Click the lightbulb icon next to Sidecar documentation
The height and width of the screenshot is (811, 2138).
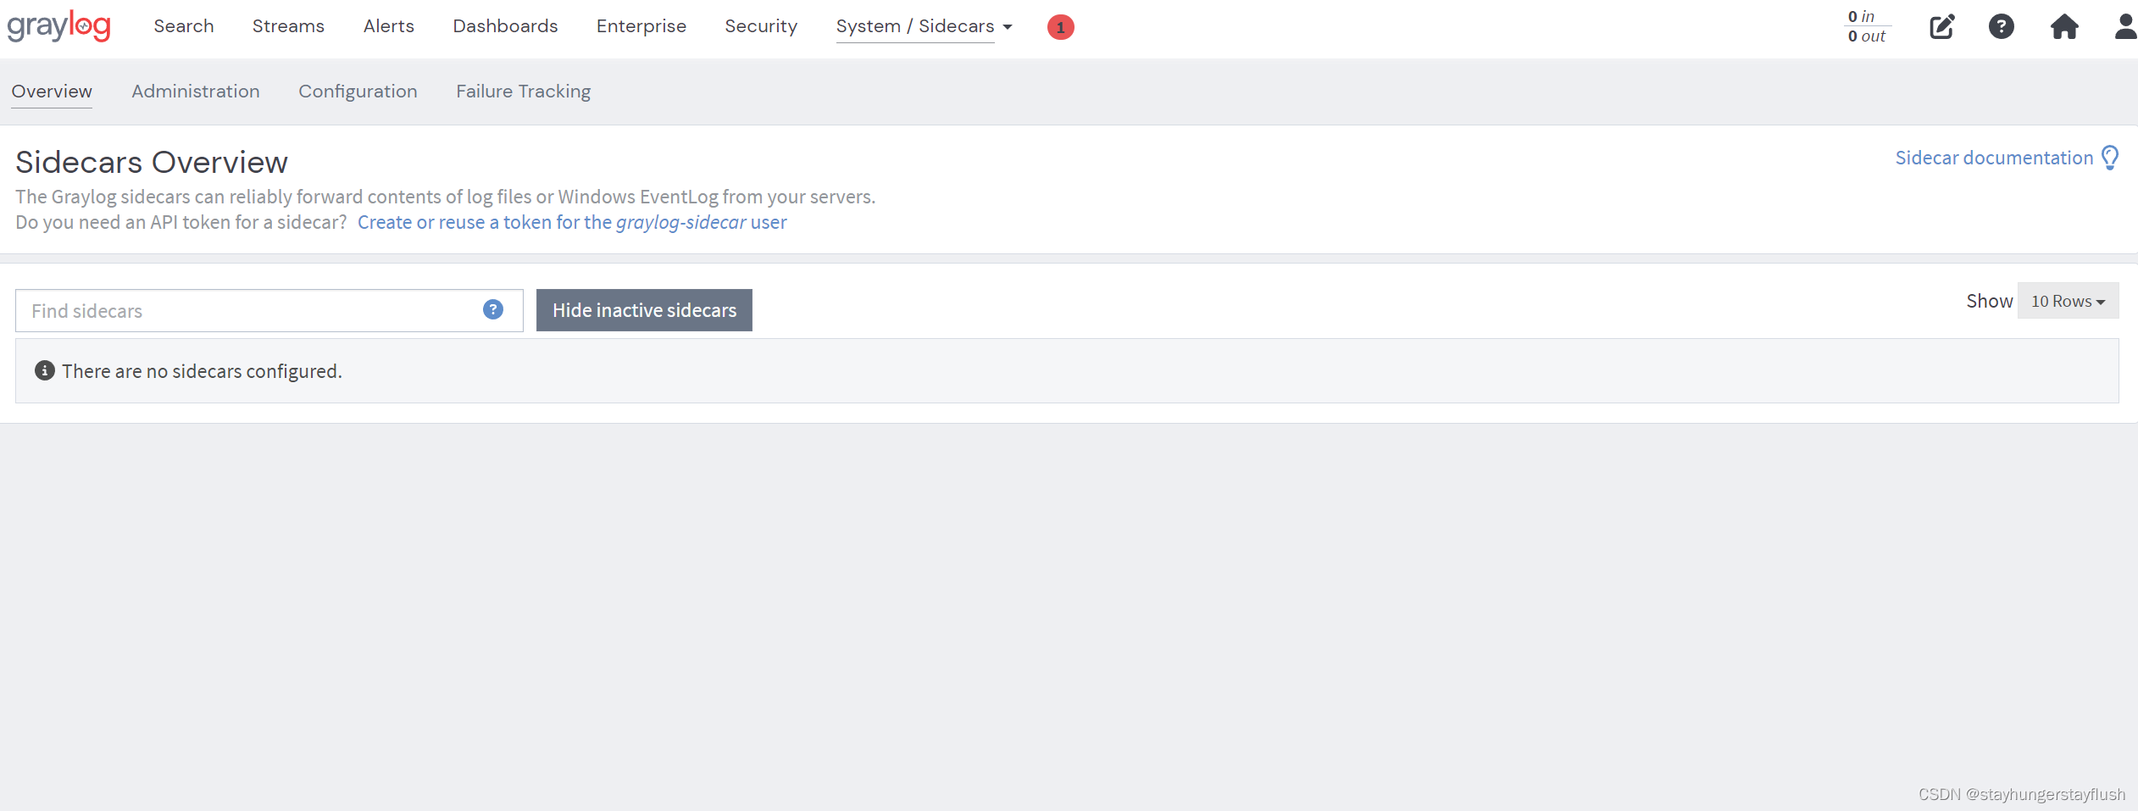coord(2110,158)
